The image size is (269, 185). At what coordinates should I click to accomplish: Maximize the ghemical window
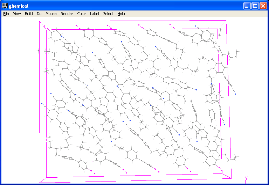pyautogui.click(x=255, y=6)
